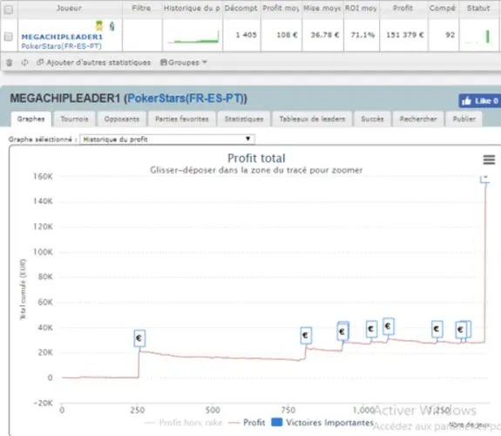Image resolution: width=501 pixels, height=436 pixels.
Task: Click the yellow trophy badge icon
Action: [x=99, y=25]
